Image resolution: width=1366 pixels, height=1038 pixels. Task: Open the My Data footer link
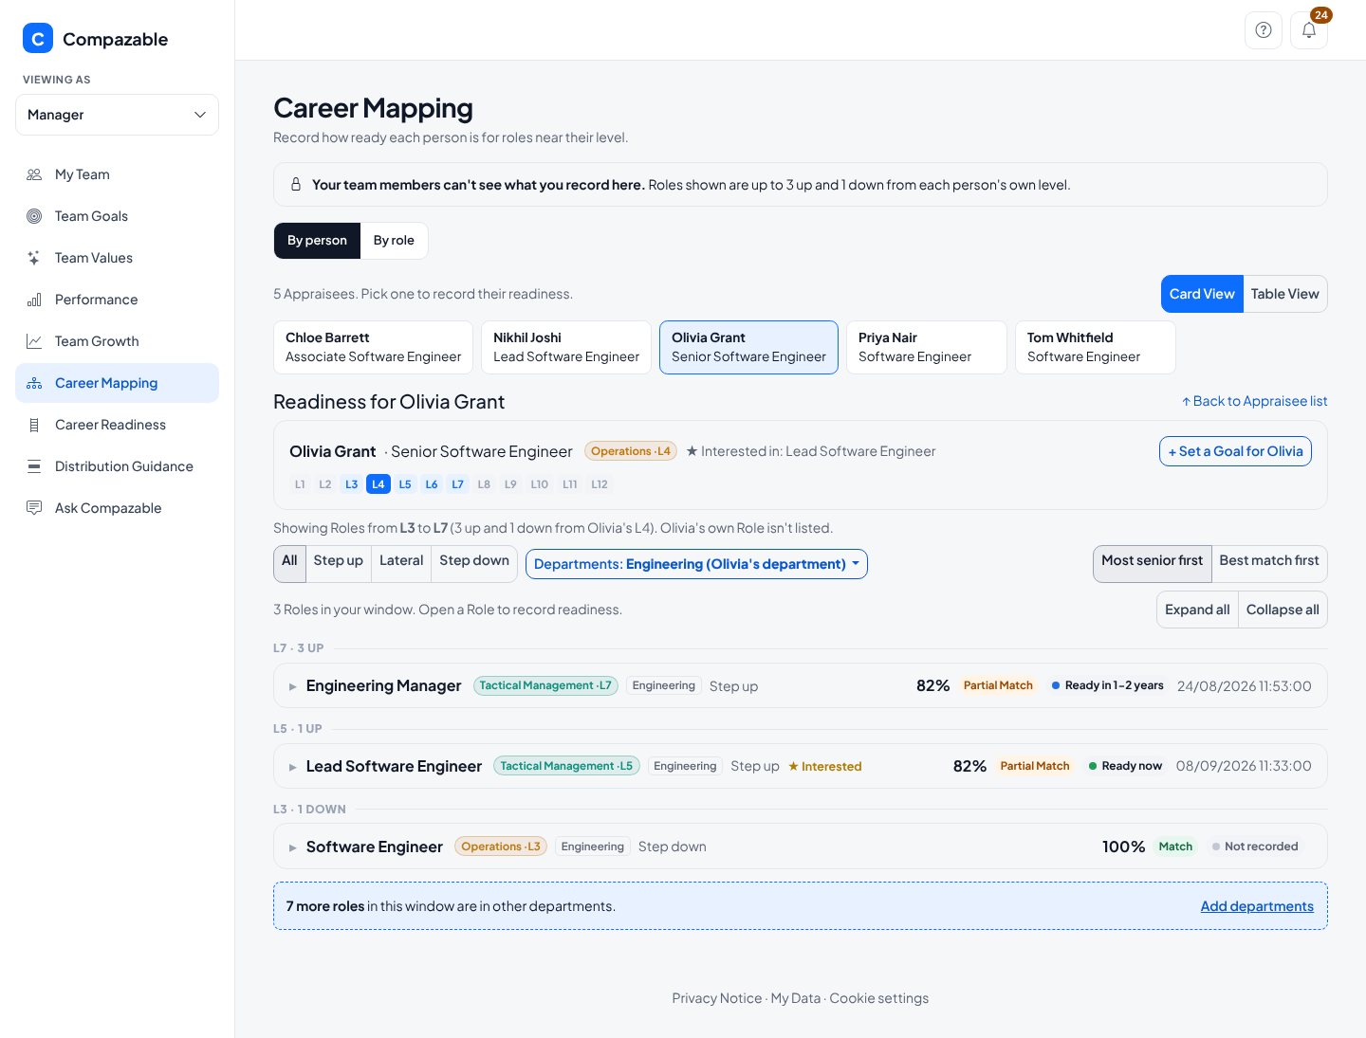[x=795, y=998]
